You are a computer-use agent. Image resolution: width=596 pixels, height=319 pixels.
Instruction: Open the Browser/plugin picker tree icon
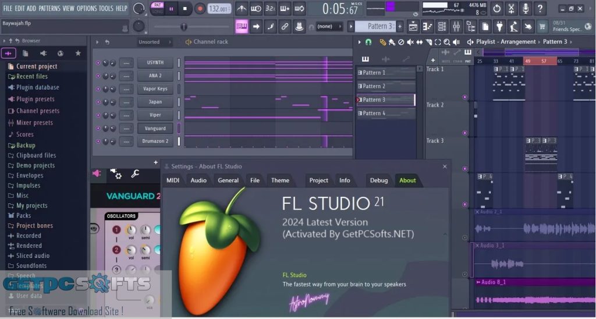tap(470, 26)
